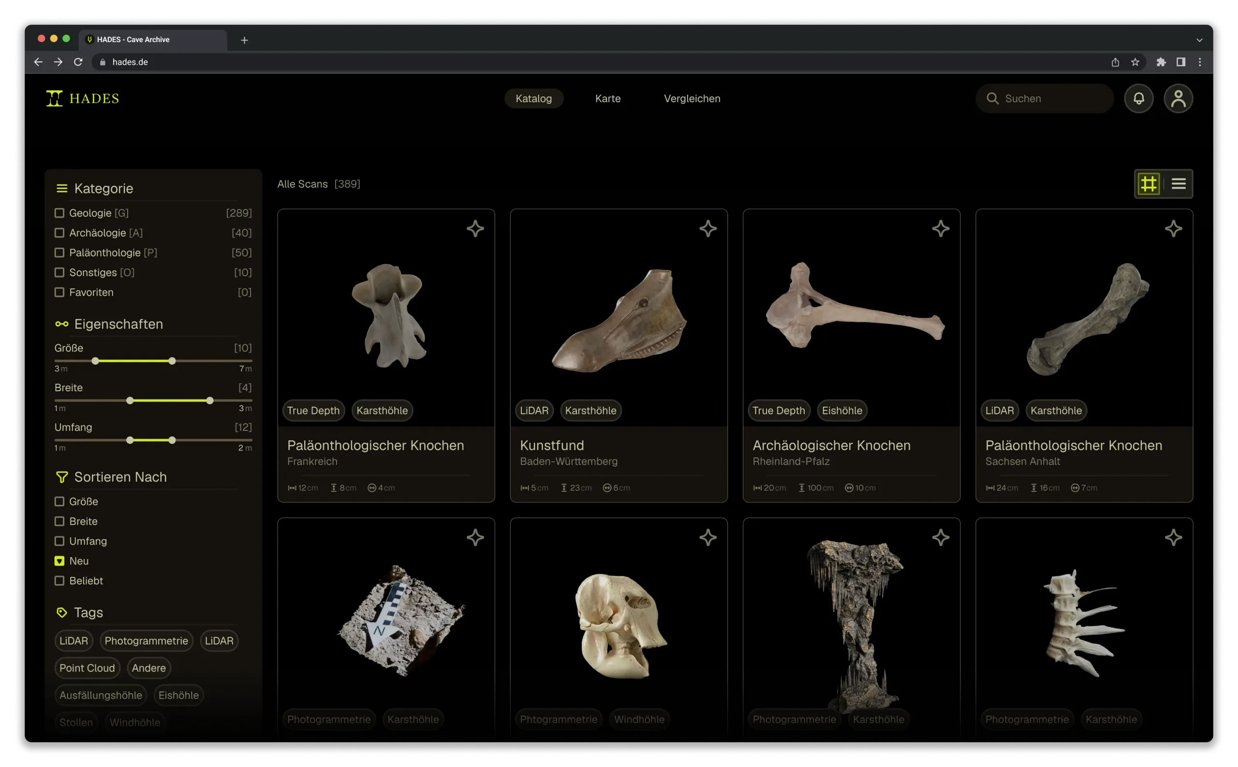Open the browser extensions puzzle icon
Screen dimensions: 1238x767
click(x=1161, y=62)
